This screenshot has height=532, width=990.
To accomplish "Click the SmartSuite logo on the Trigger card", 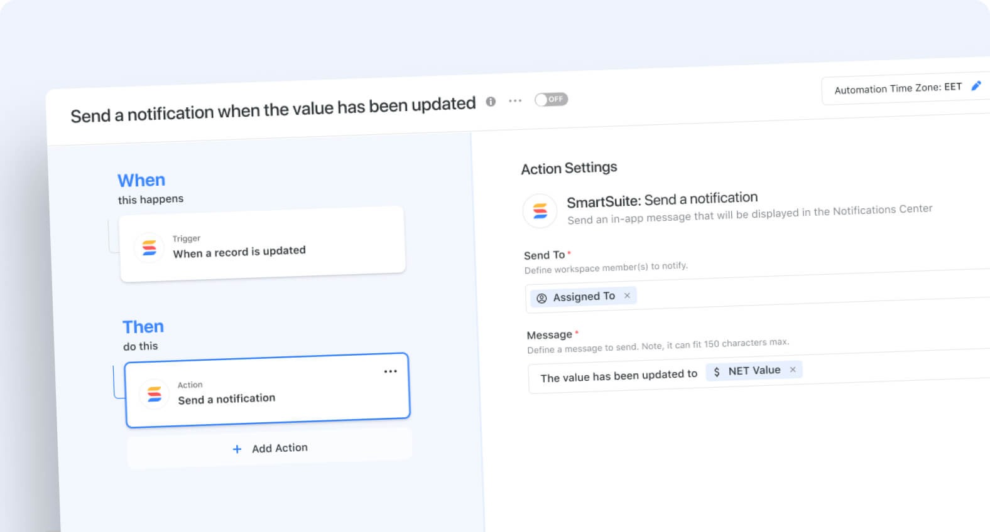I will [x=149, y=247].
